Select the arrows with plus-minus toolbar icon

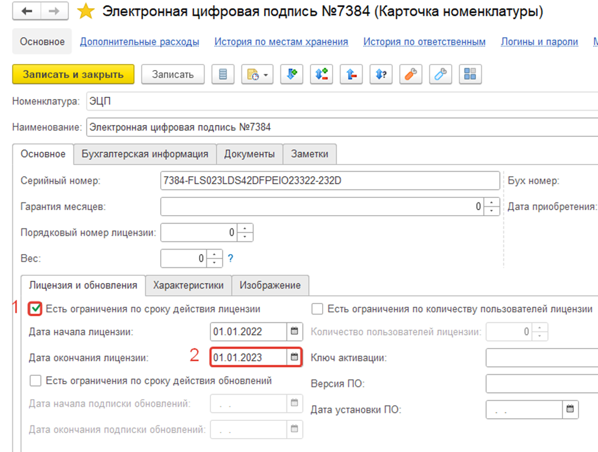click(321, 74)
